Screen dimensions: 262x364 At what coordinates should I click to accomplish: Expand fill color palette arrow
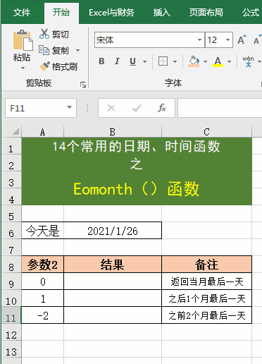click(205, 61)
